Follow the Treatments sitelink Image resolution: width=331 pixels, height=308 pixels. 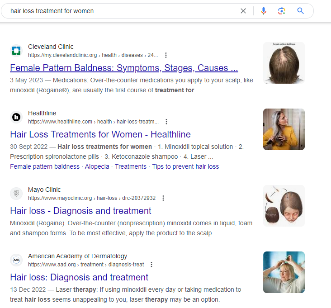pos(131,166)
